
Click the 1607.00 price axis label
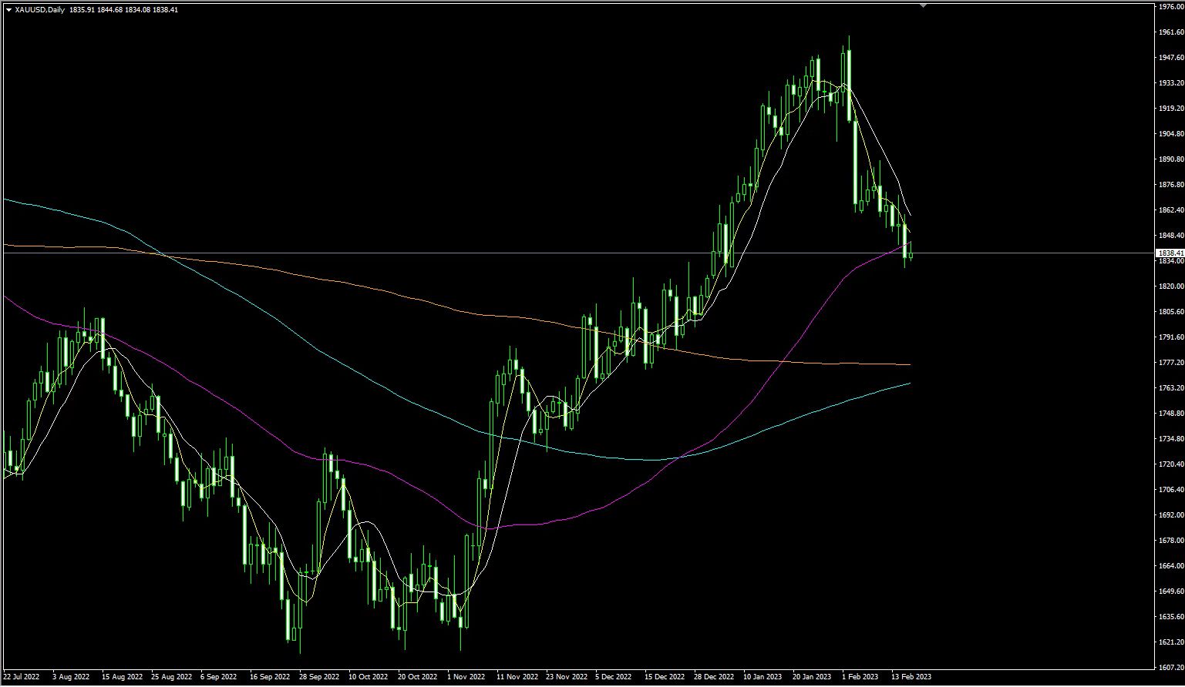(x=1170, y=668)
